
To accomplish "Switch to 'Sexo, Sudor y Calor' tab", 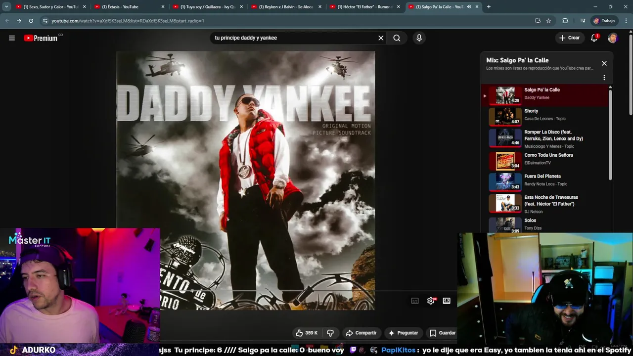I will tap(51, 7).
